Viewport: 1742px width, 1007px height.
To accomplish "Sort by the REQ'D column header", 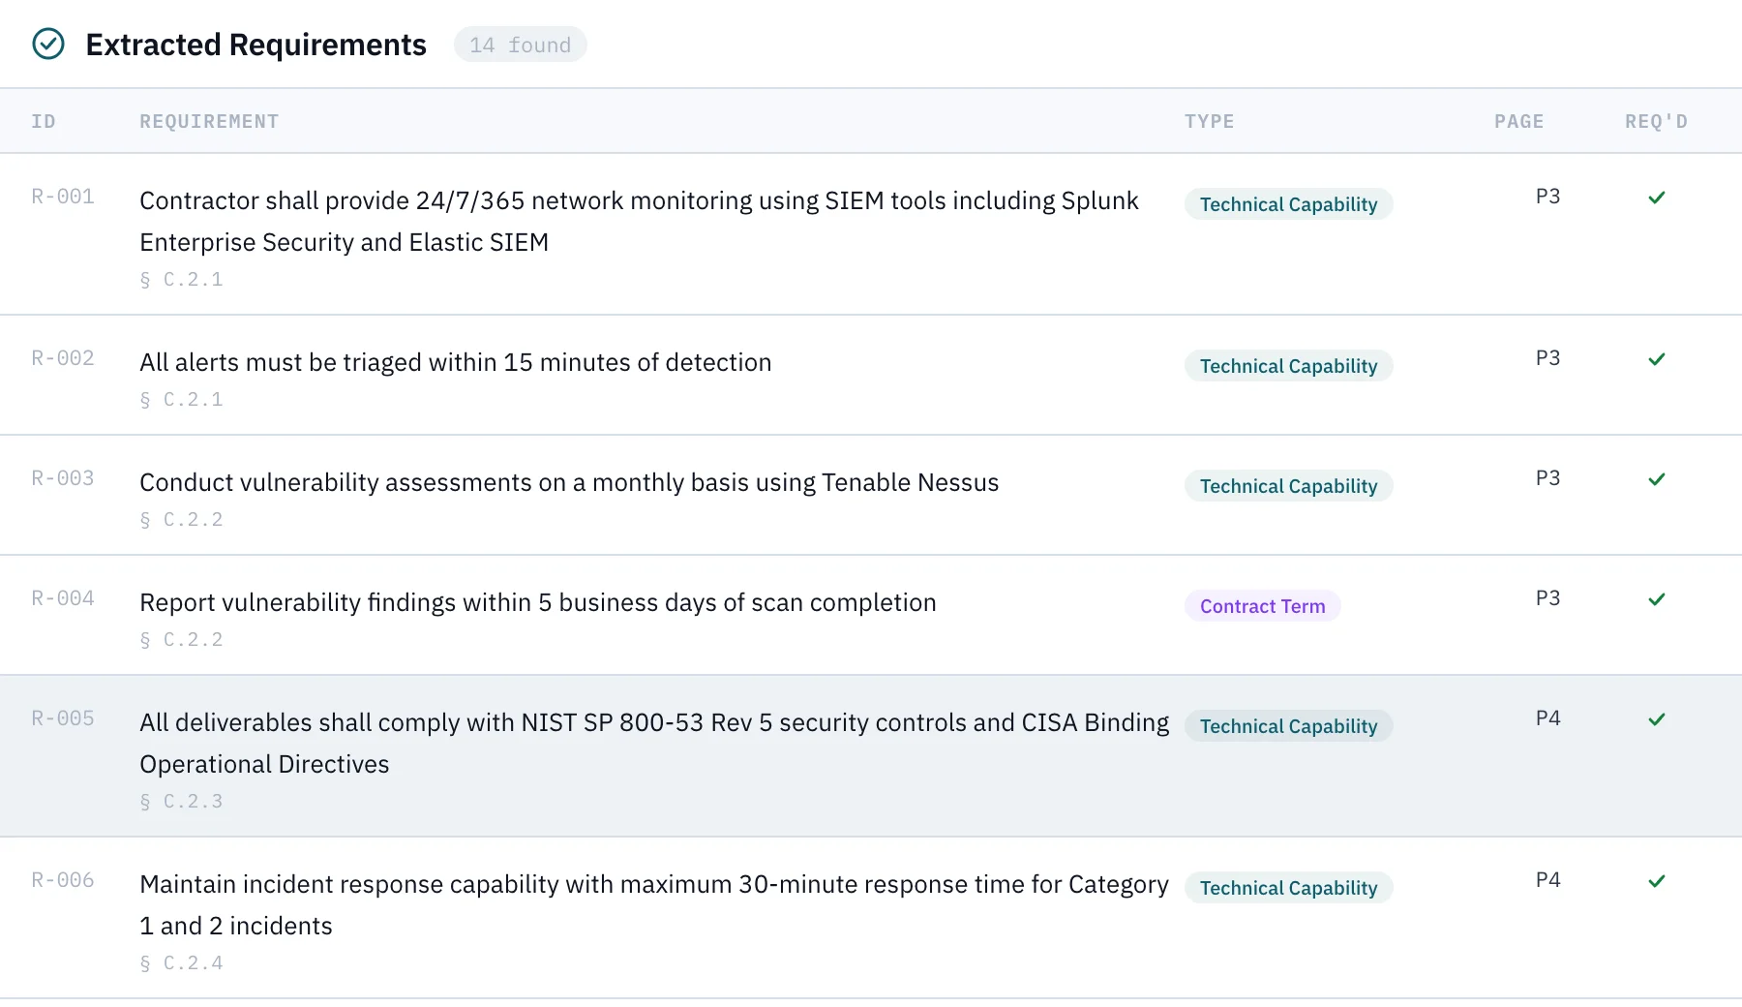I will coord(1656,122).
